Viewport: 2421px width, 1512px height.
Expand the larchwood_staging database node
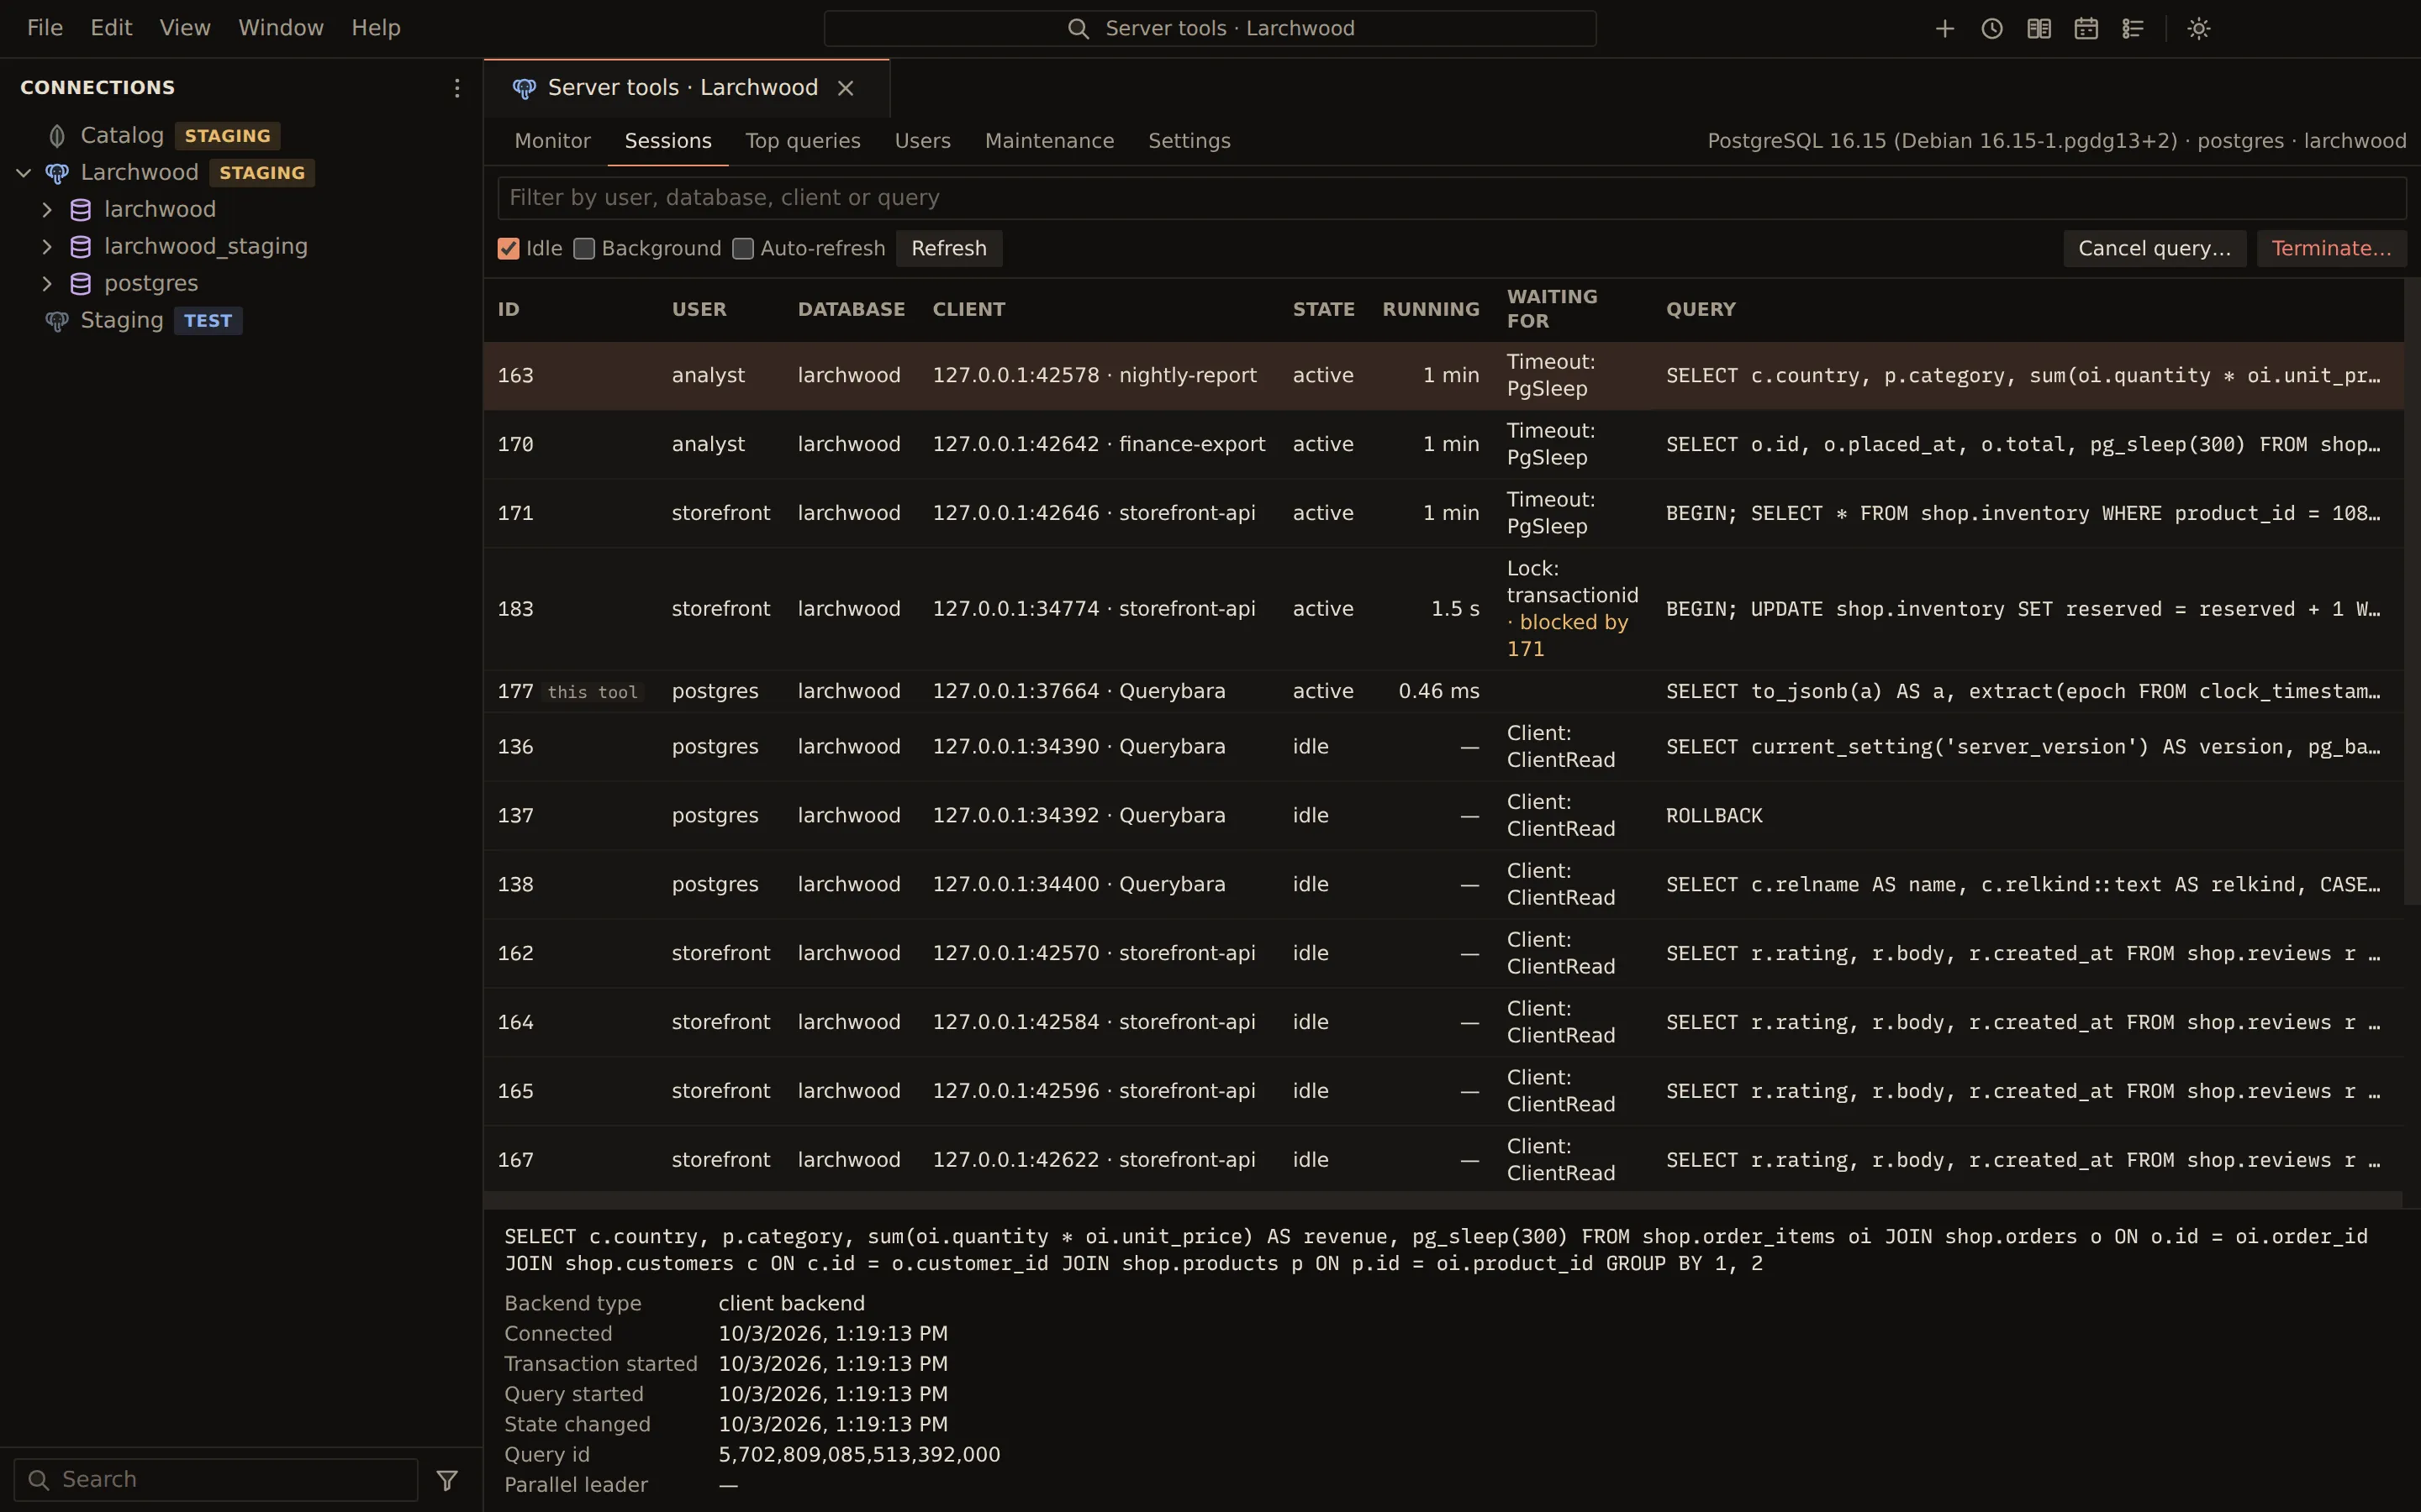(x=47, y=247)
